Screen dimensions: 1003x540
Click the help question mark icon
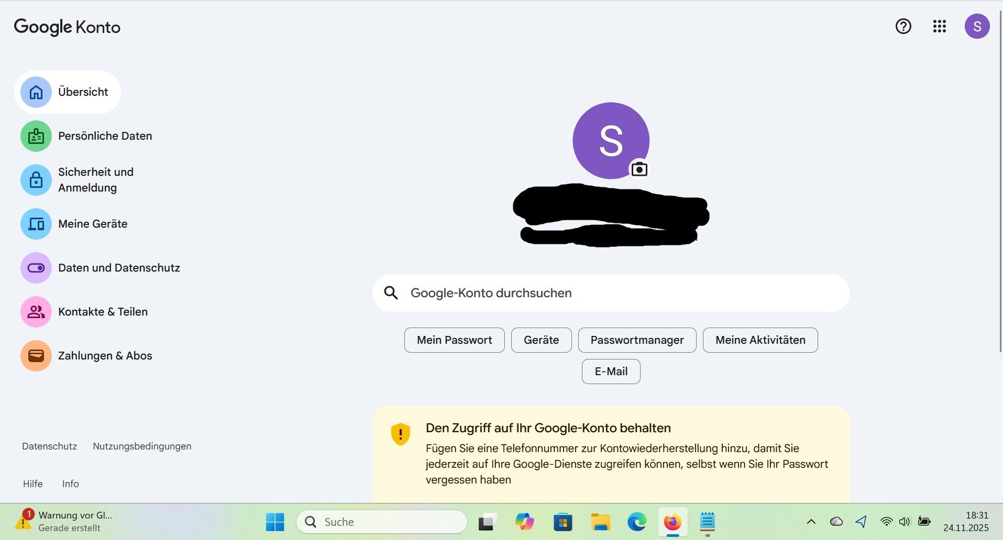coord(903,26)
